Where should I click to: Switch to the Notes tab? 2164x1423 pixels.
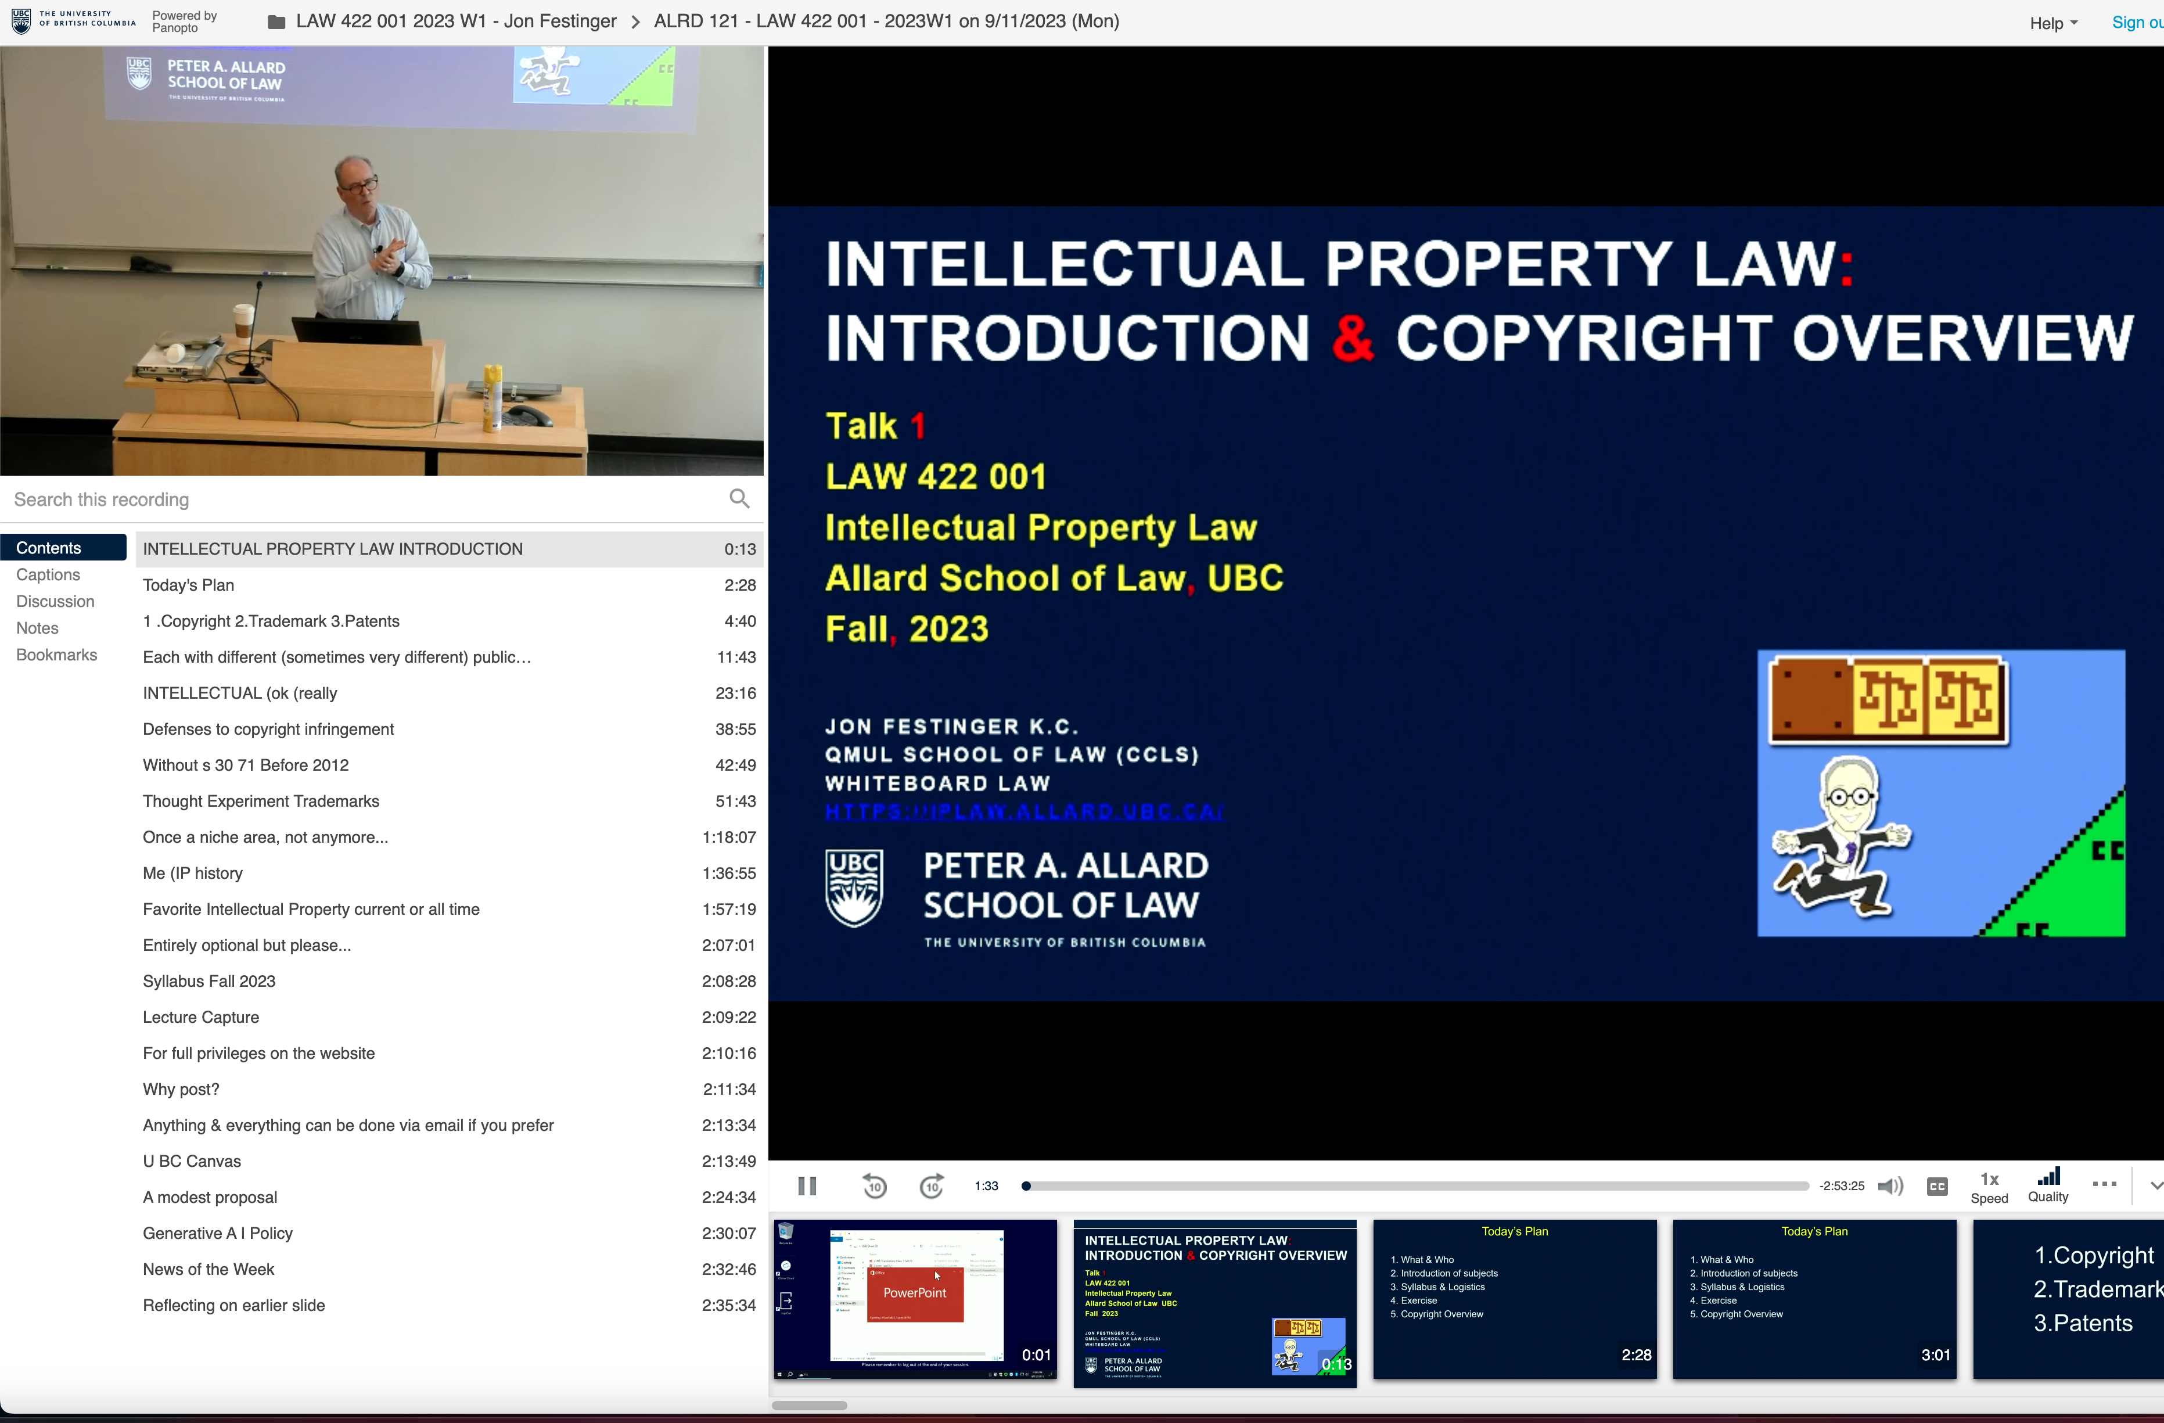pos(37,628)
